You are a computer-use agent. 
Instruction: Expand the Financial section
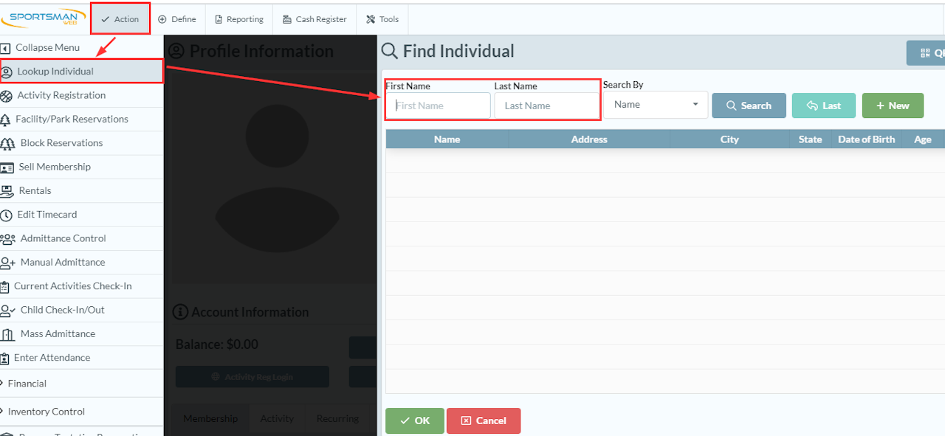(81, 384)
